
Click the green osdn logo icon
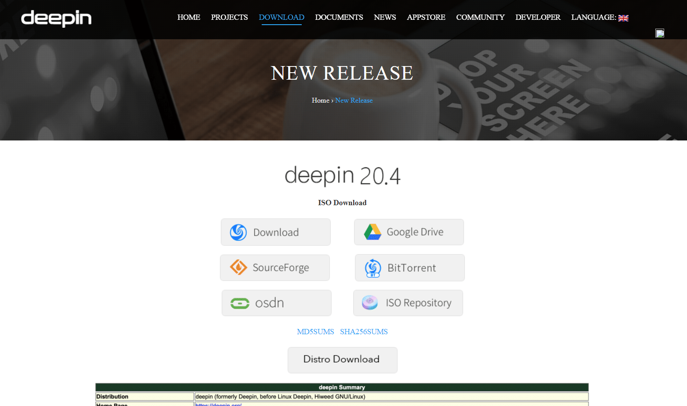click(240, 303)
